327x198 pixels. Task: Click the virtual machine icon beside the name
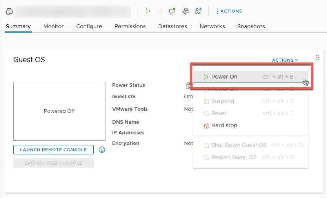(x=9, y=11)
